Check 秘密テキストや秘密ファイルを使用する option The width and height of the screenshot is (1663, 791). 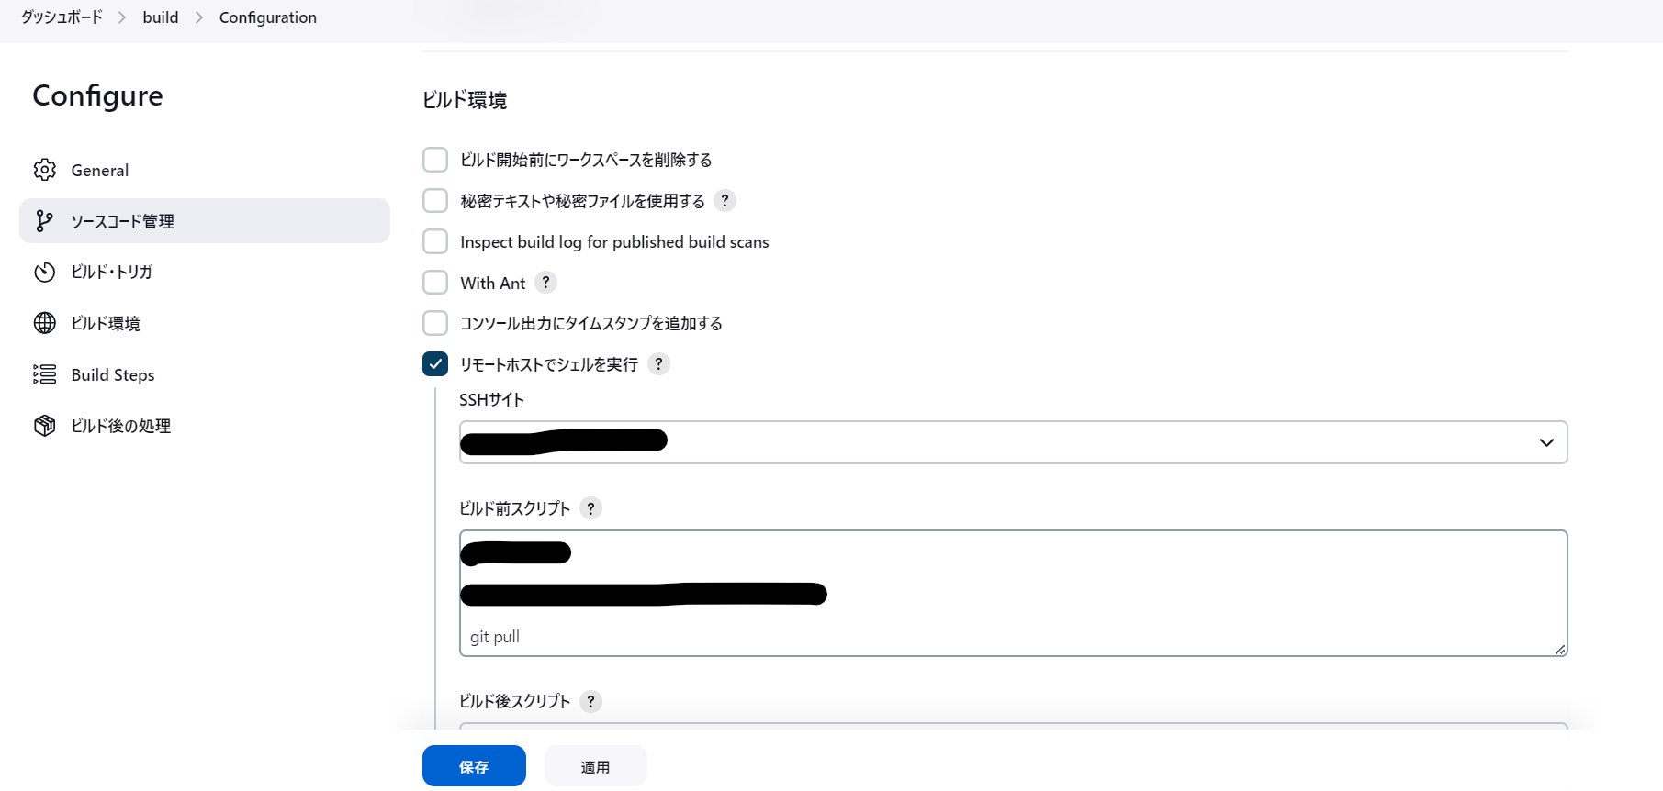click(x=435, y=201)
